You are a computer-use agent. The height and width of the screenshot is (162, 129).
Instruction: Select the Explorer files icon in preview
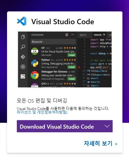pyautogui.click(x=23, y=37)
